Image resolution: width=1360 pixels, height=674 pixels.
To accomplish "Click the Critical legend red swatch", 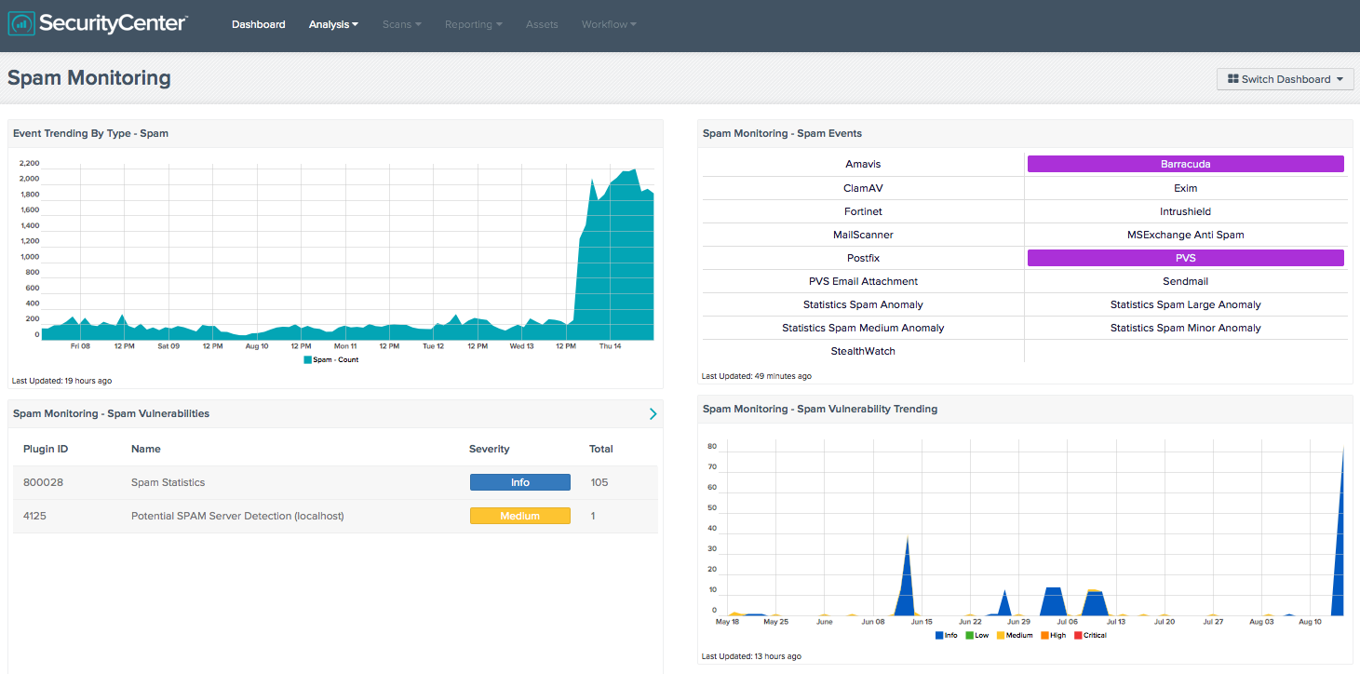I will 1078,635.
